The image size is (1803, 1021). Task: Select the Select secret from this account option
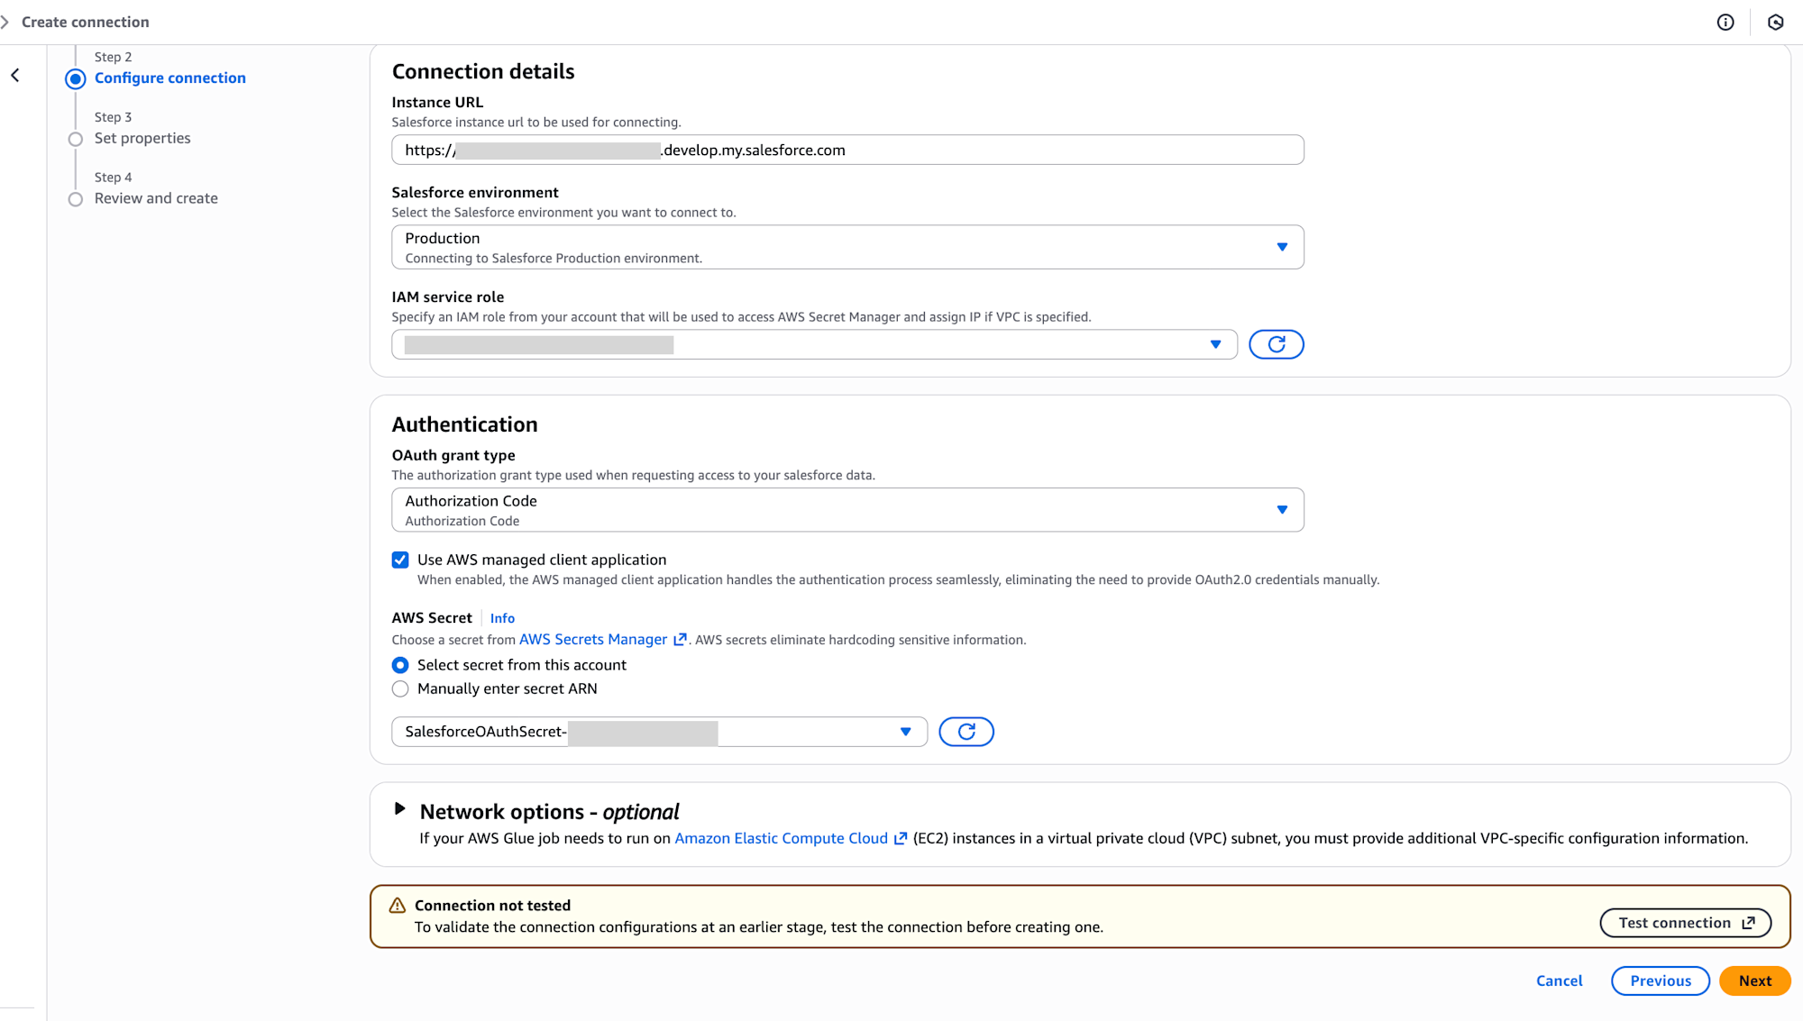tap(399, 665)
